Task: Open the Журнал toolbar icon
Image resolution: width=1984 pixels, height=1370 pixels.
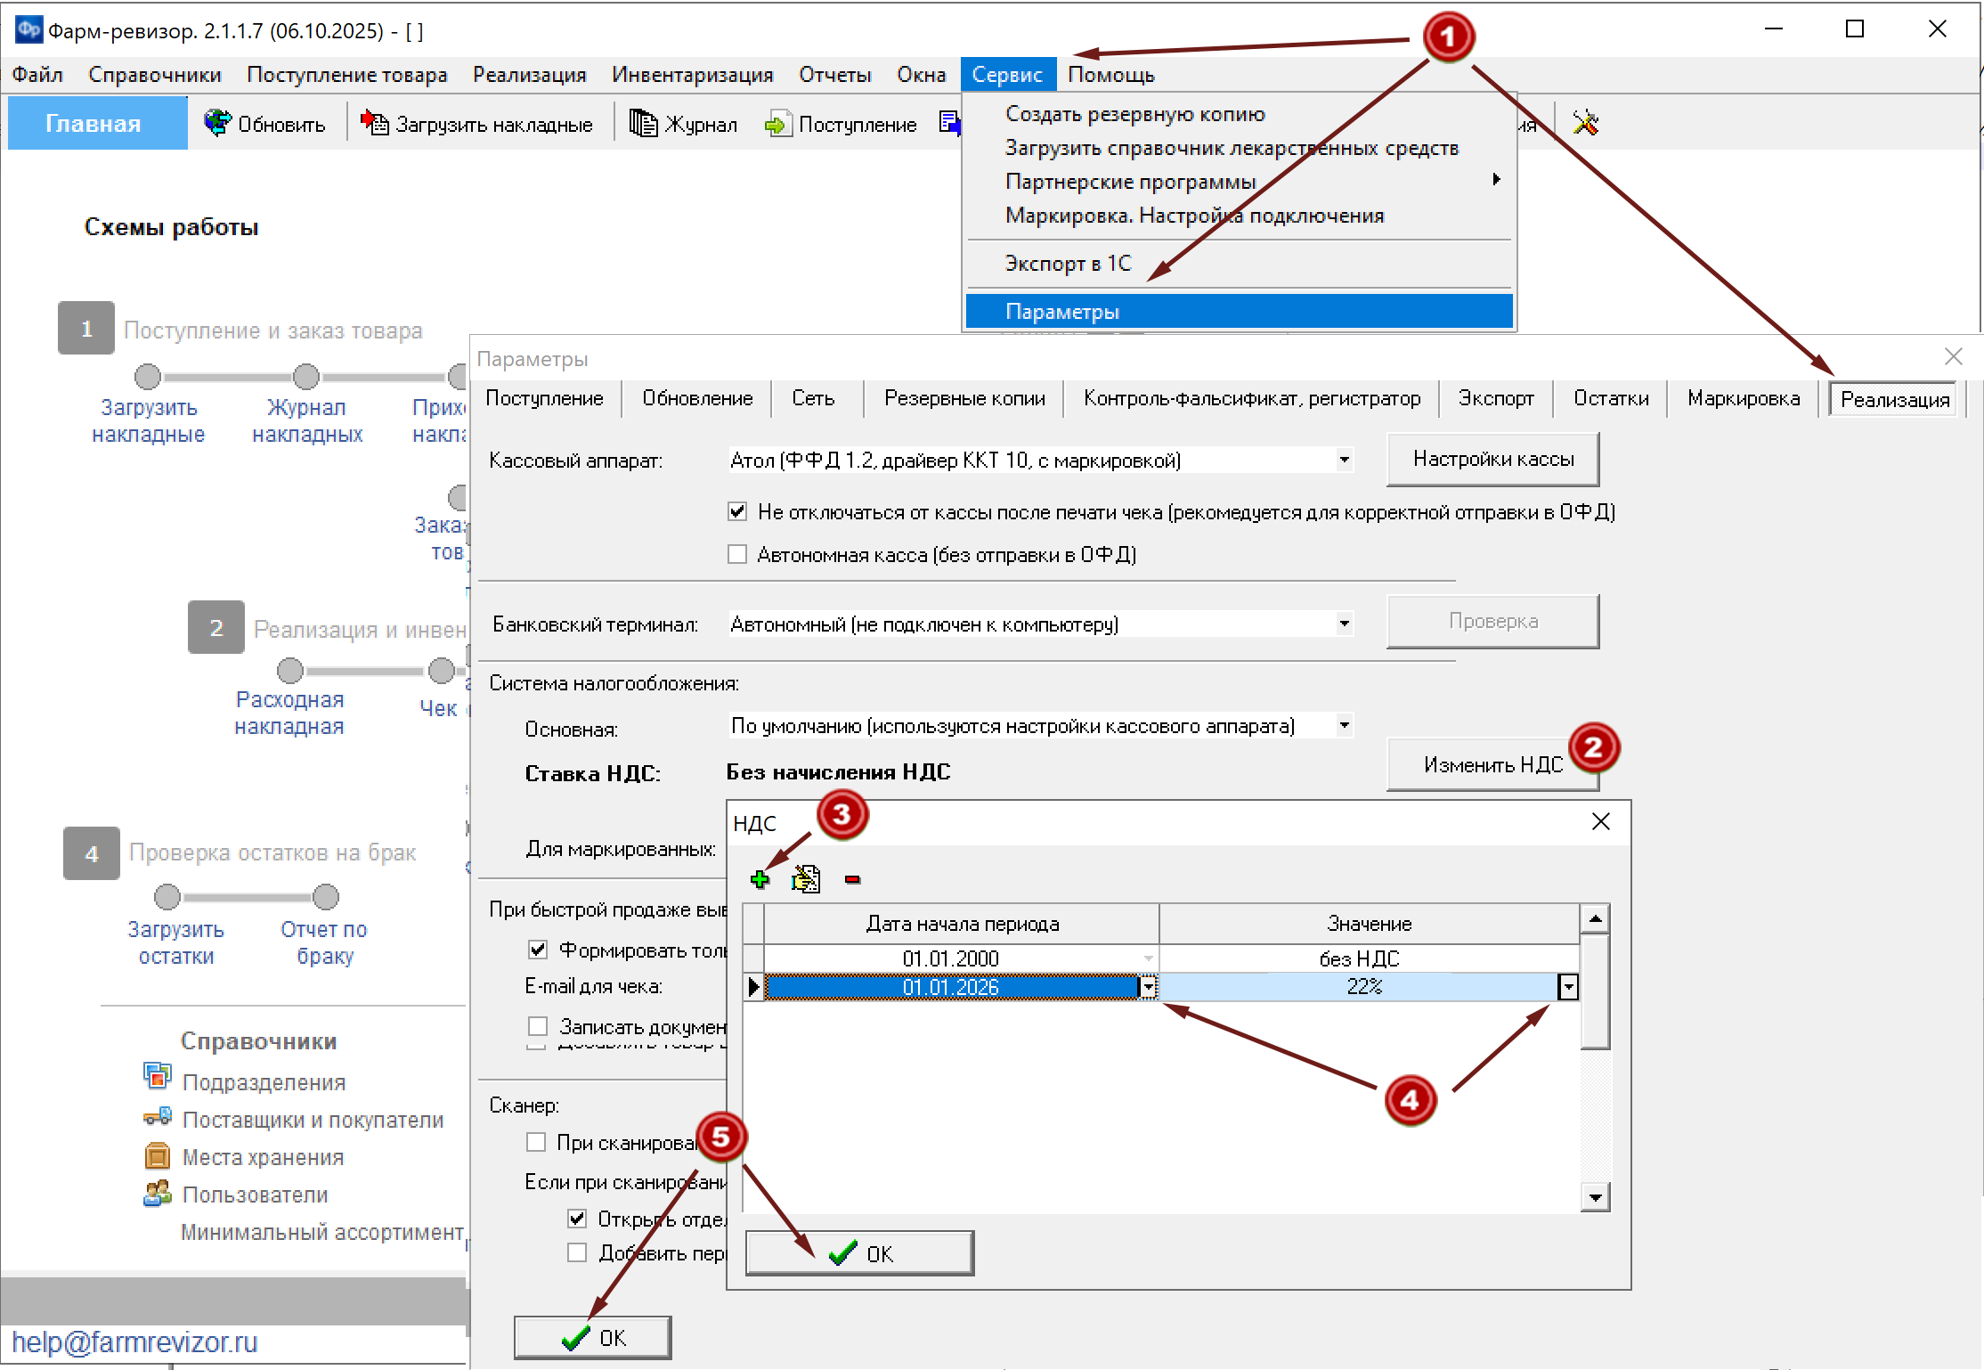Action: (x=643, y=123)
